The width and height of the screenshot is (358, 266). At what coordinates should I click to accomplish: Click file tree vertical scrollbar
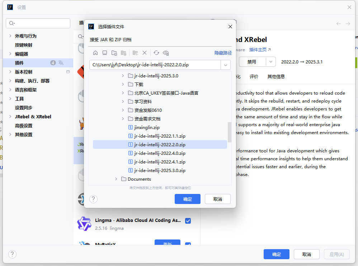[230, 132]
